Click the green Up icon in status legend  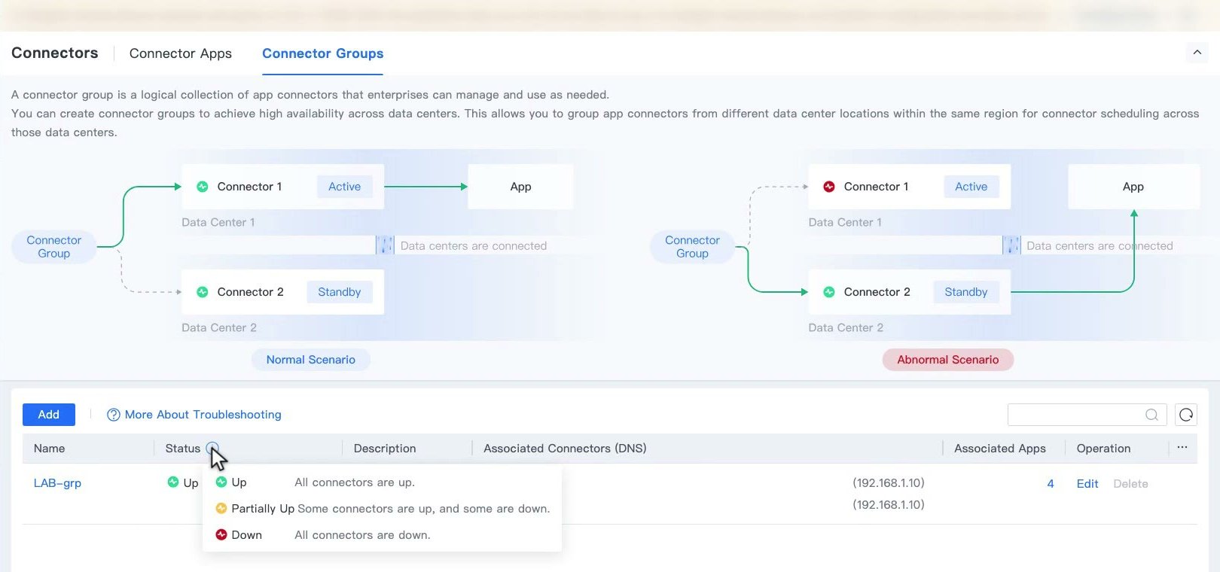pos(221,482)
